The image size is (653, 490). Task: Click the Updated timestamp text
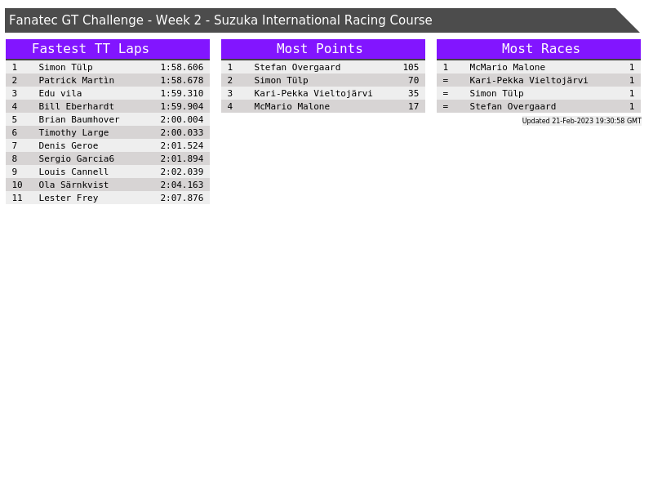pyautogui.click(x=581, y=121)
